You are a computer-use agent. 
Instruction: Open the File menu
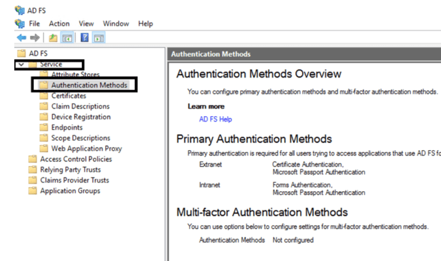(x=34, y=24)
